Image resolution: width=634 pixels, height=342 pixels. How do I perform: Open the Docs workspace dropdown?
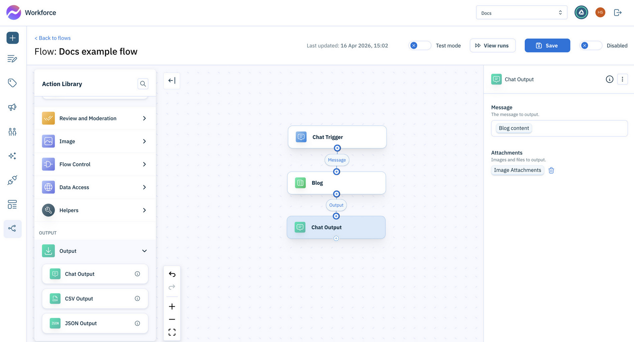point(521,13)
